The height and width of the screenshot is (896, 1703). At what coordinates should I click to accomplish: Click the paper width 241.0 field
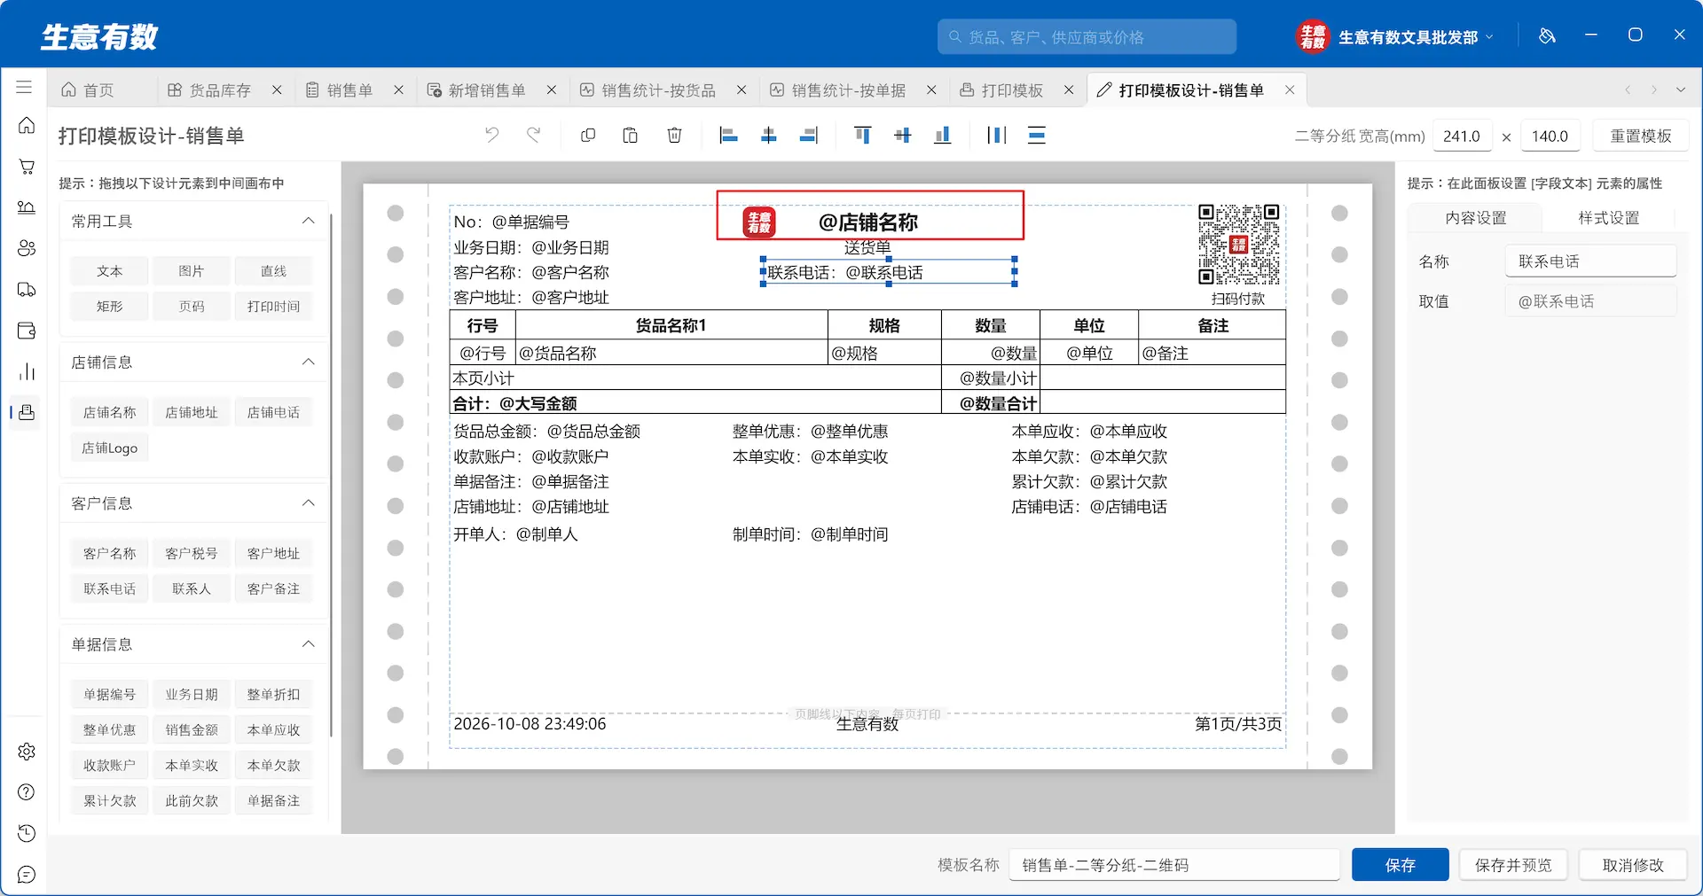(x=1462, y=136)
